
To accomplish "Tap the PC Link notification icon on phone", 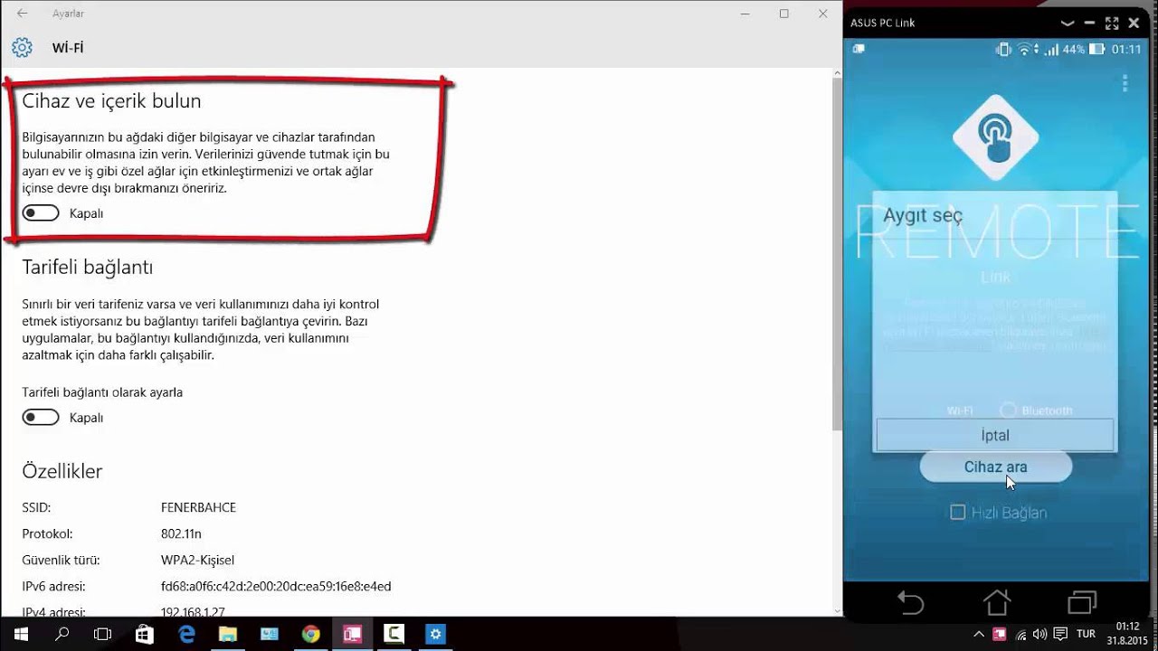I will click(859, 49).
